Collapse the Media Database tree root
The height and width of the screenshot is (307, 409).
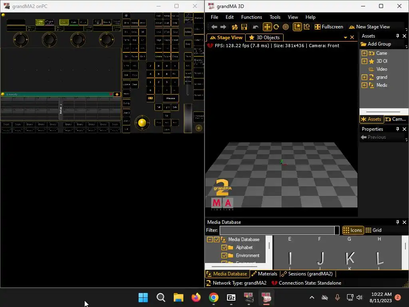210,239
